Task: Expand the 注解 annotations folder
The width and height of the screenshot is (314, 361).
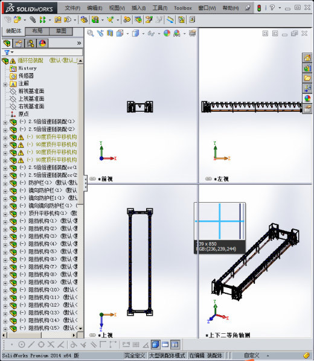Action: (x=5, y=85)
